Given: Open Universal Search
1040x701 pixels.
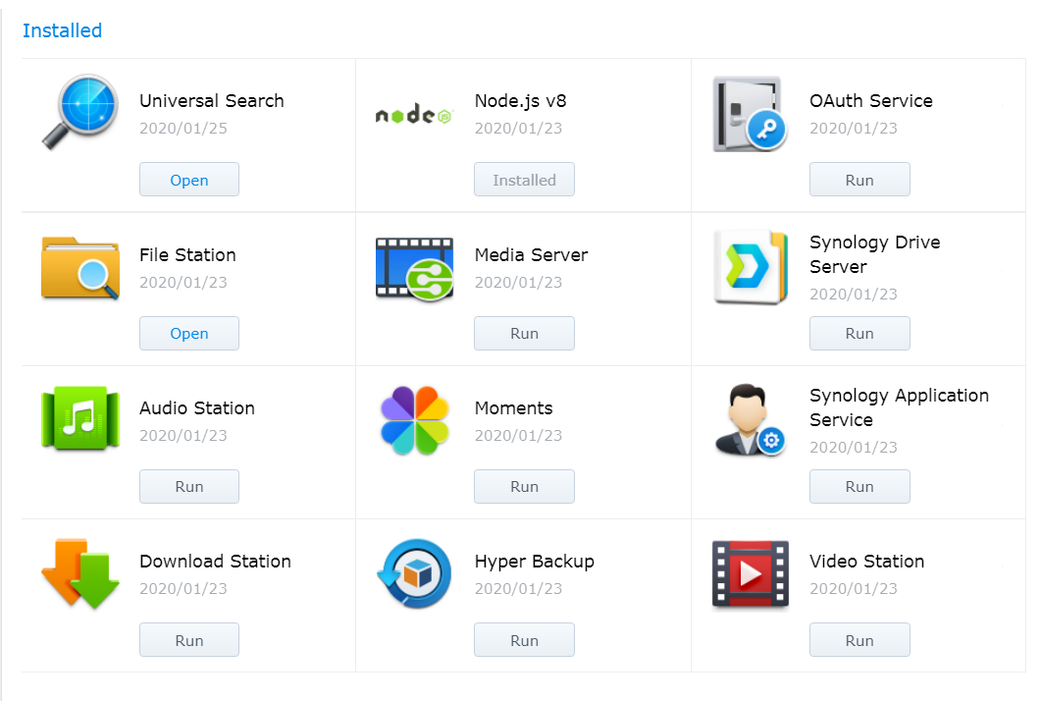Looking at the screenshot, I should coord(188,180).
